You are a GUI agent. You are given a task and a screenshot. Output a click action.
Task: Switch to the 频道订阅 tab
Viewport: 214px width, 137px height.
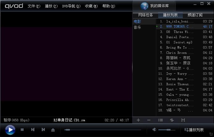(x=195, y=15)
